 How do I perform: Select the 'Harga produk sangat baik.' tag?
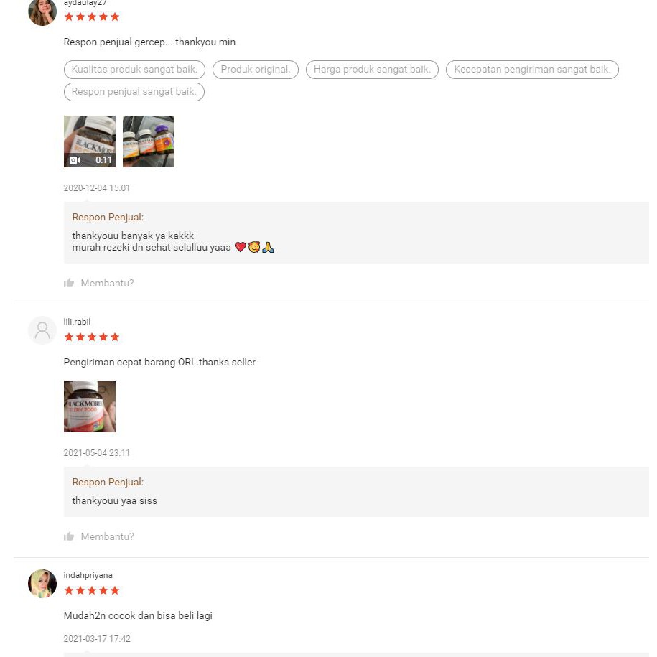point(372,70)
